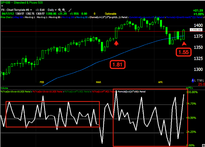Click the +1.55% change in data row
The image size is (205, 147).
click(74, 14)
